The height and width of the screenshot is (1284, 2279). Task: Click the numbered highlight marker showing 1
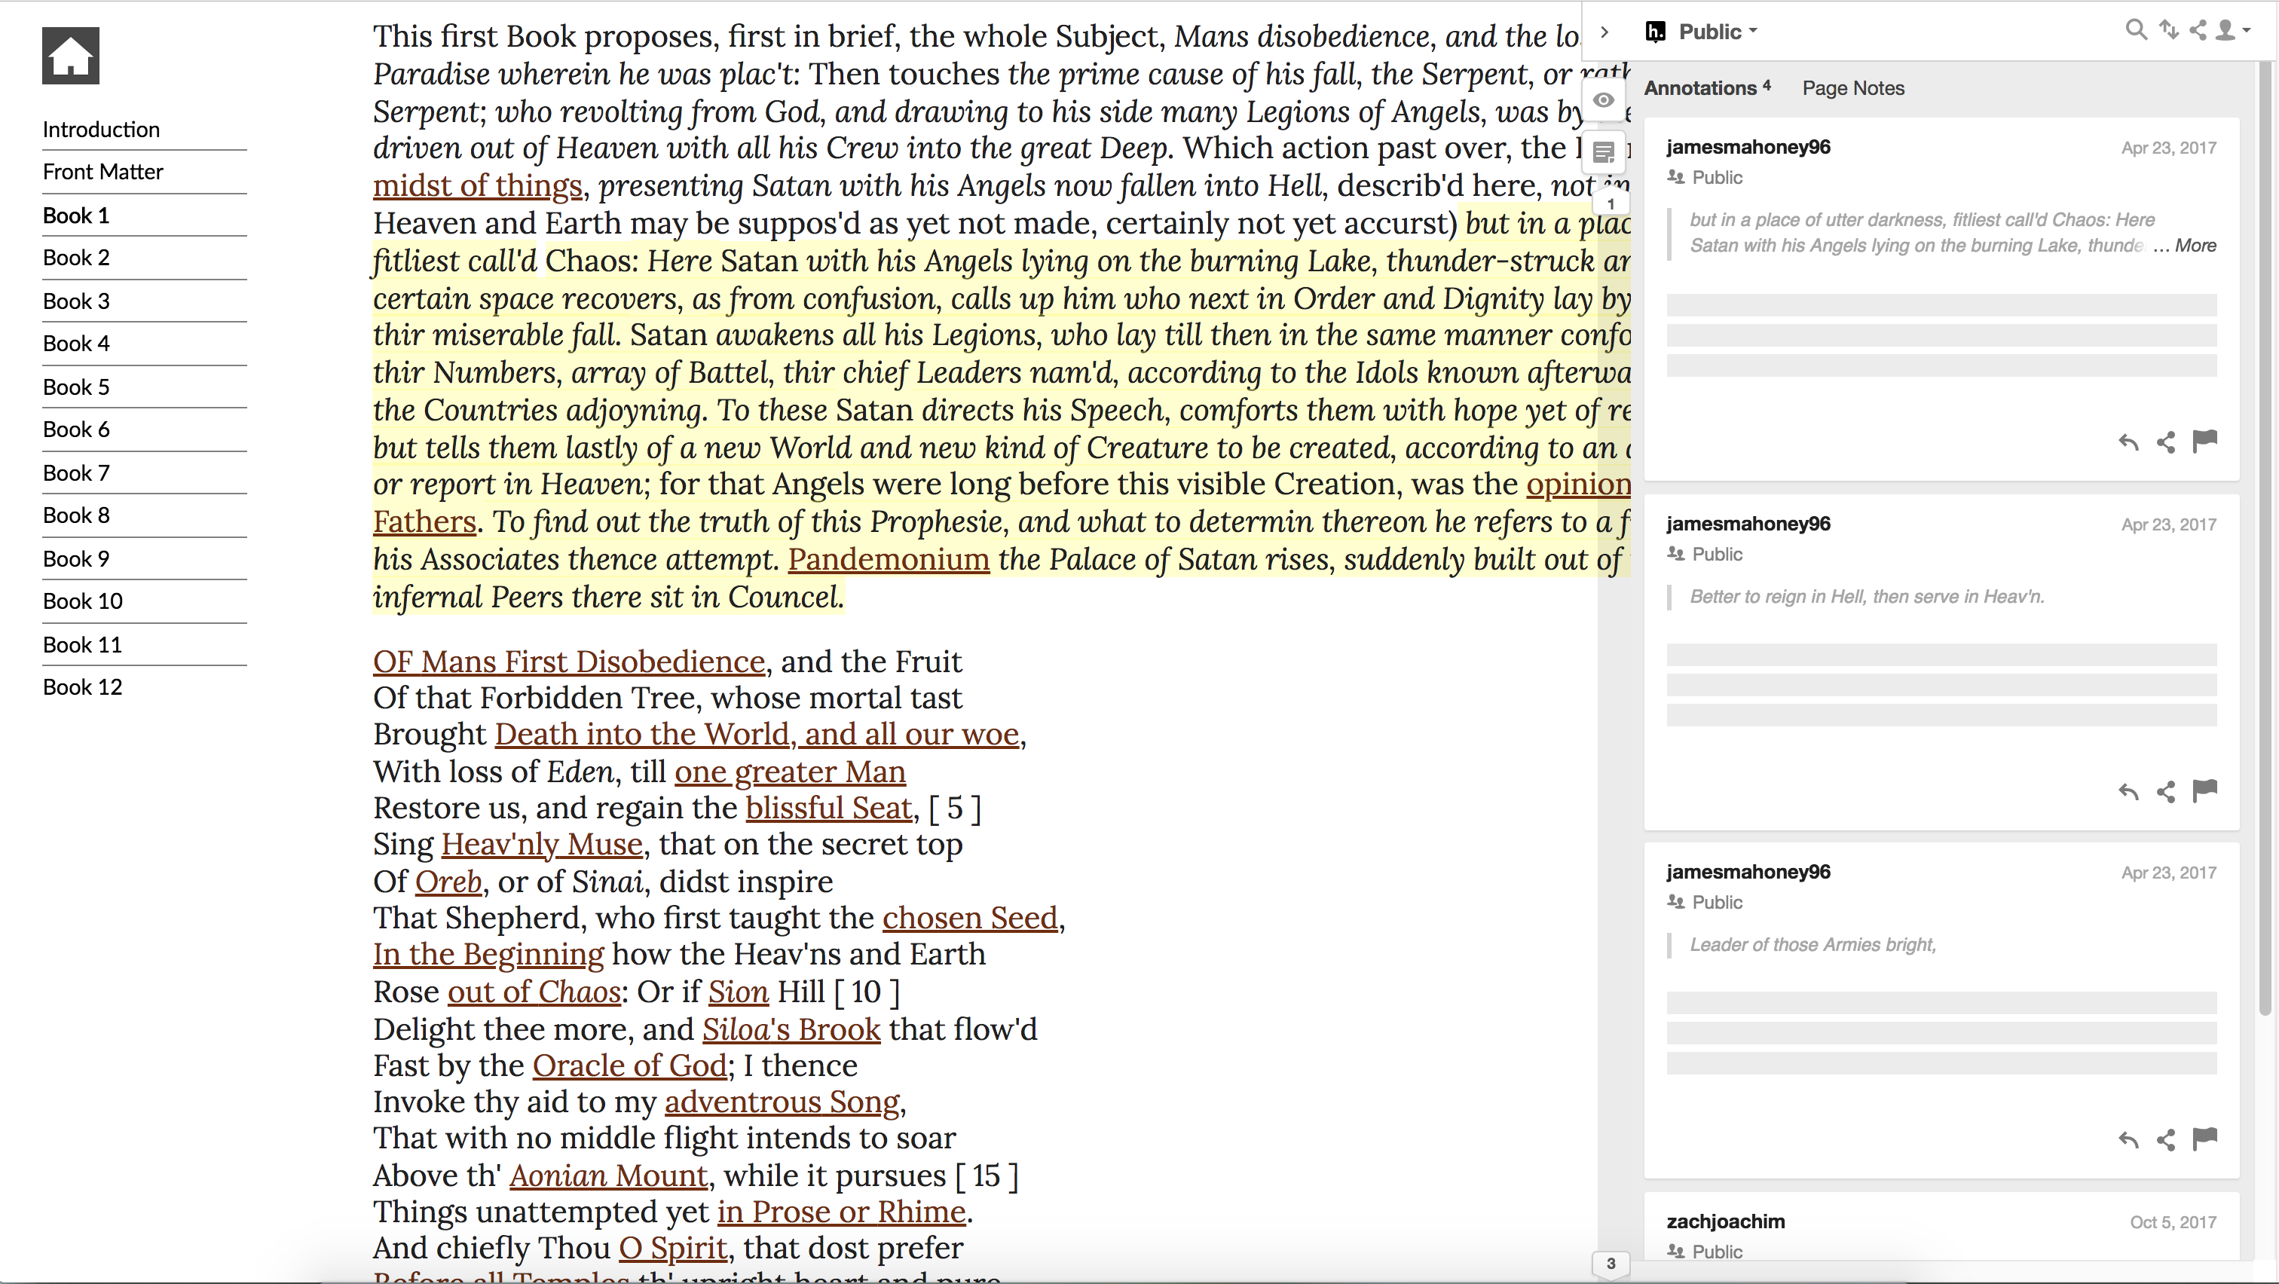click(x=1611, y=203)
